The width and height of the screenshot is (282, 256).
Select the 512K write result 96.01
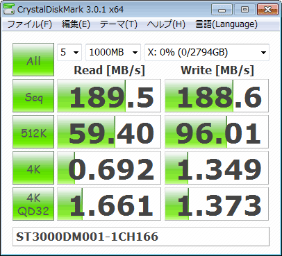point(217,132)
